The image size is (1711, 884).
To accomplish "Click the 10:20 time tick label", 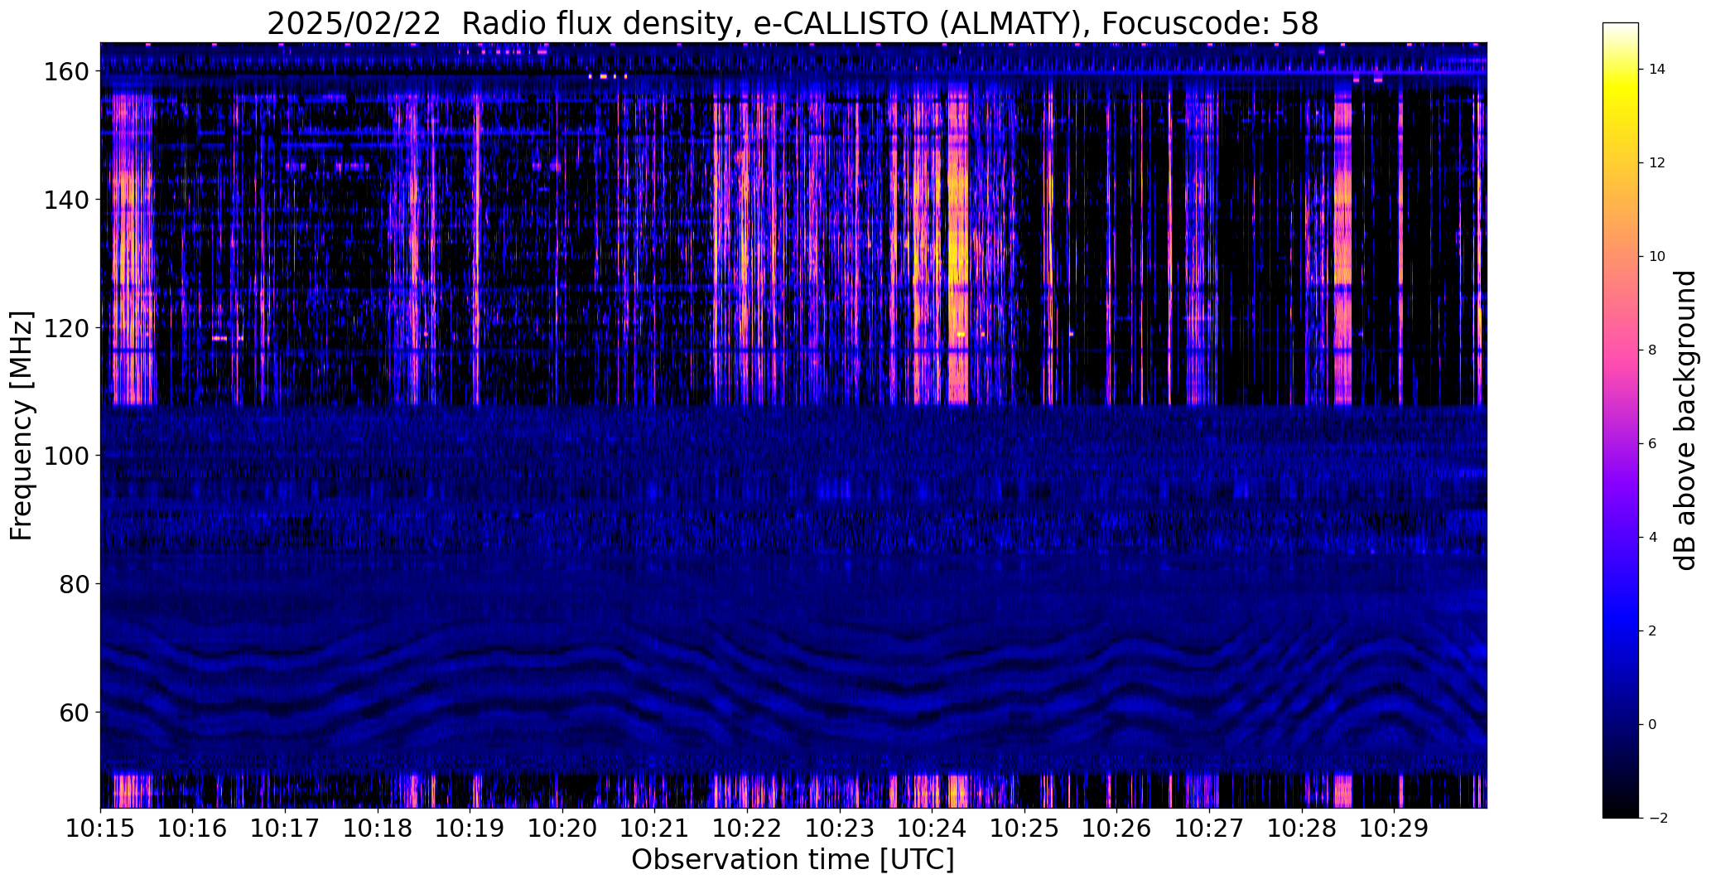I will [x=562, y=827].
